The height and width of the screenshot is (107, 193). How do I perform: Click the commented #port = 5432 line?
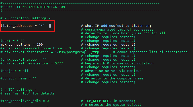[13, 41]
